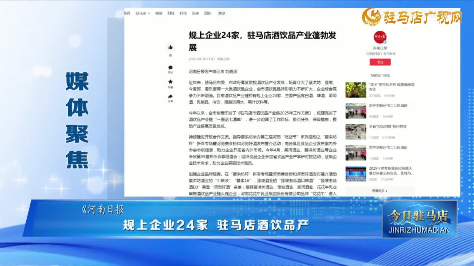Click the publish date 2025-08-30 11:43
474x266 pixels.
pos(202,59)
